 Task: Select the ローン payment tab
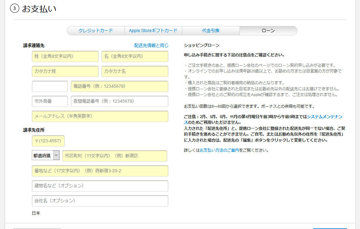[x=268, y=31]
